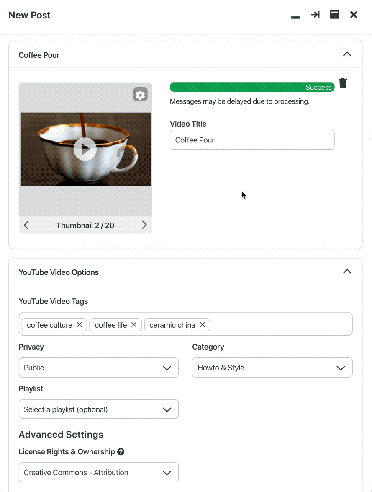Open the Privacy dropdown

99,368
